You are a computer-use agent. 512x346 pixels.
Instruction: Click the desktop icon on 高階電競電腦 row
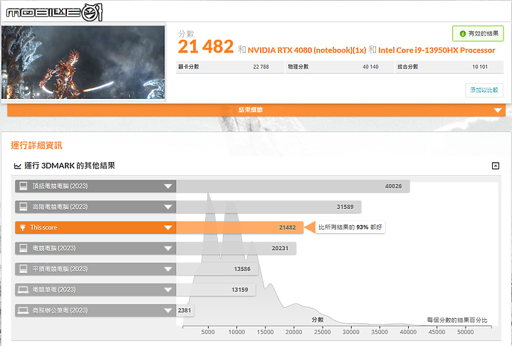click(x=23, y=207)
